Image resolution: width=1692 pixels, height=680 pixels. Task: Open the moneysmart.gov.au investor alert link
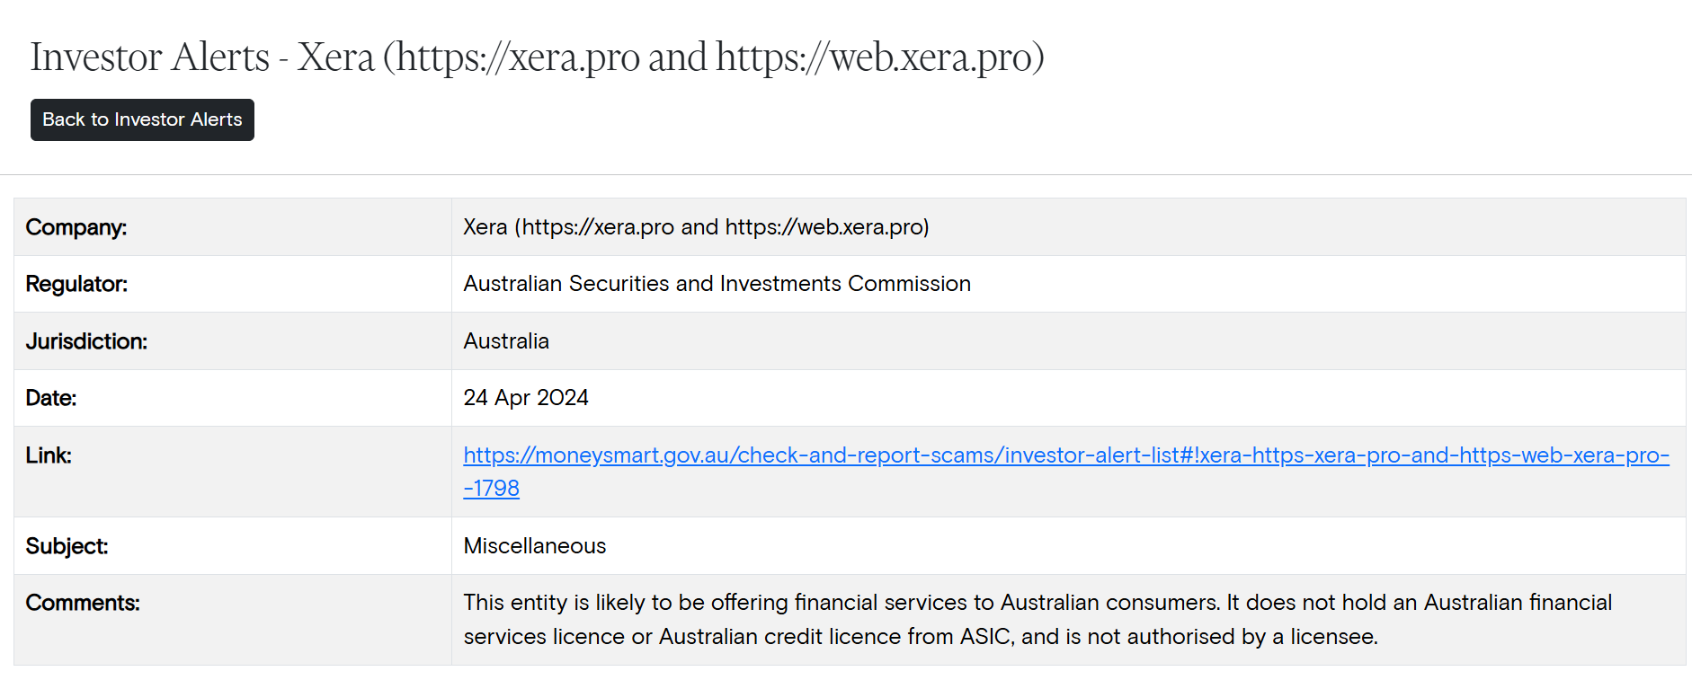1065,455
